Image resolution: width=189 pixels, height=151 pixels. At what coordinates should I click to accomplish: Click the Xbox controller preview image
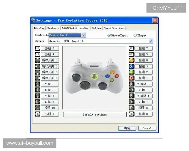point(94,78)
